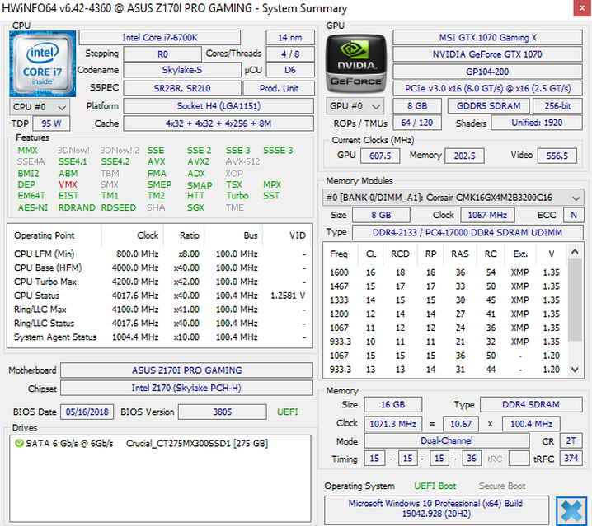Click the GPU clock 607.5 field
Image resolution: width=592 pixels, height=526 pixels.
coord(380,156)
